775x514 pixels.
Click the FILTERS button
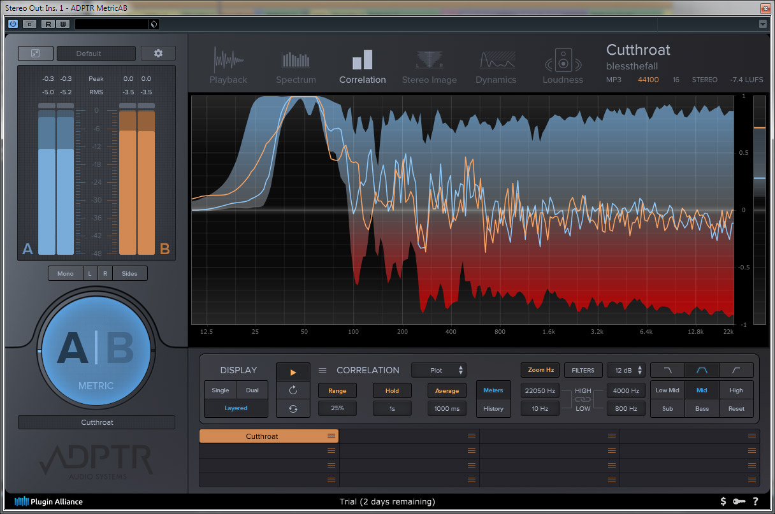[583, 370]
